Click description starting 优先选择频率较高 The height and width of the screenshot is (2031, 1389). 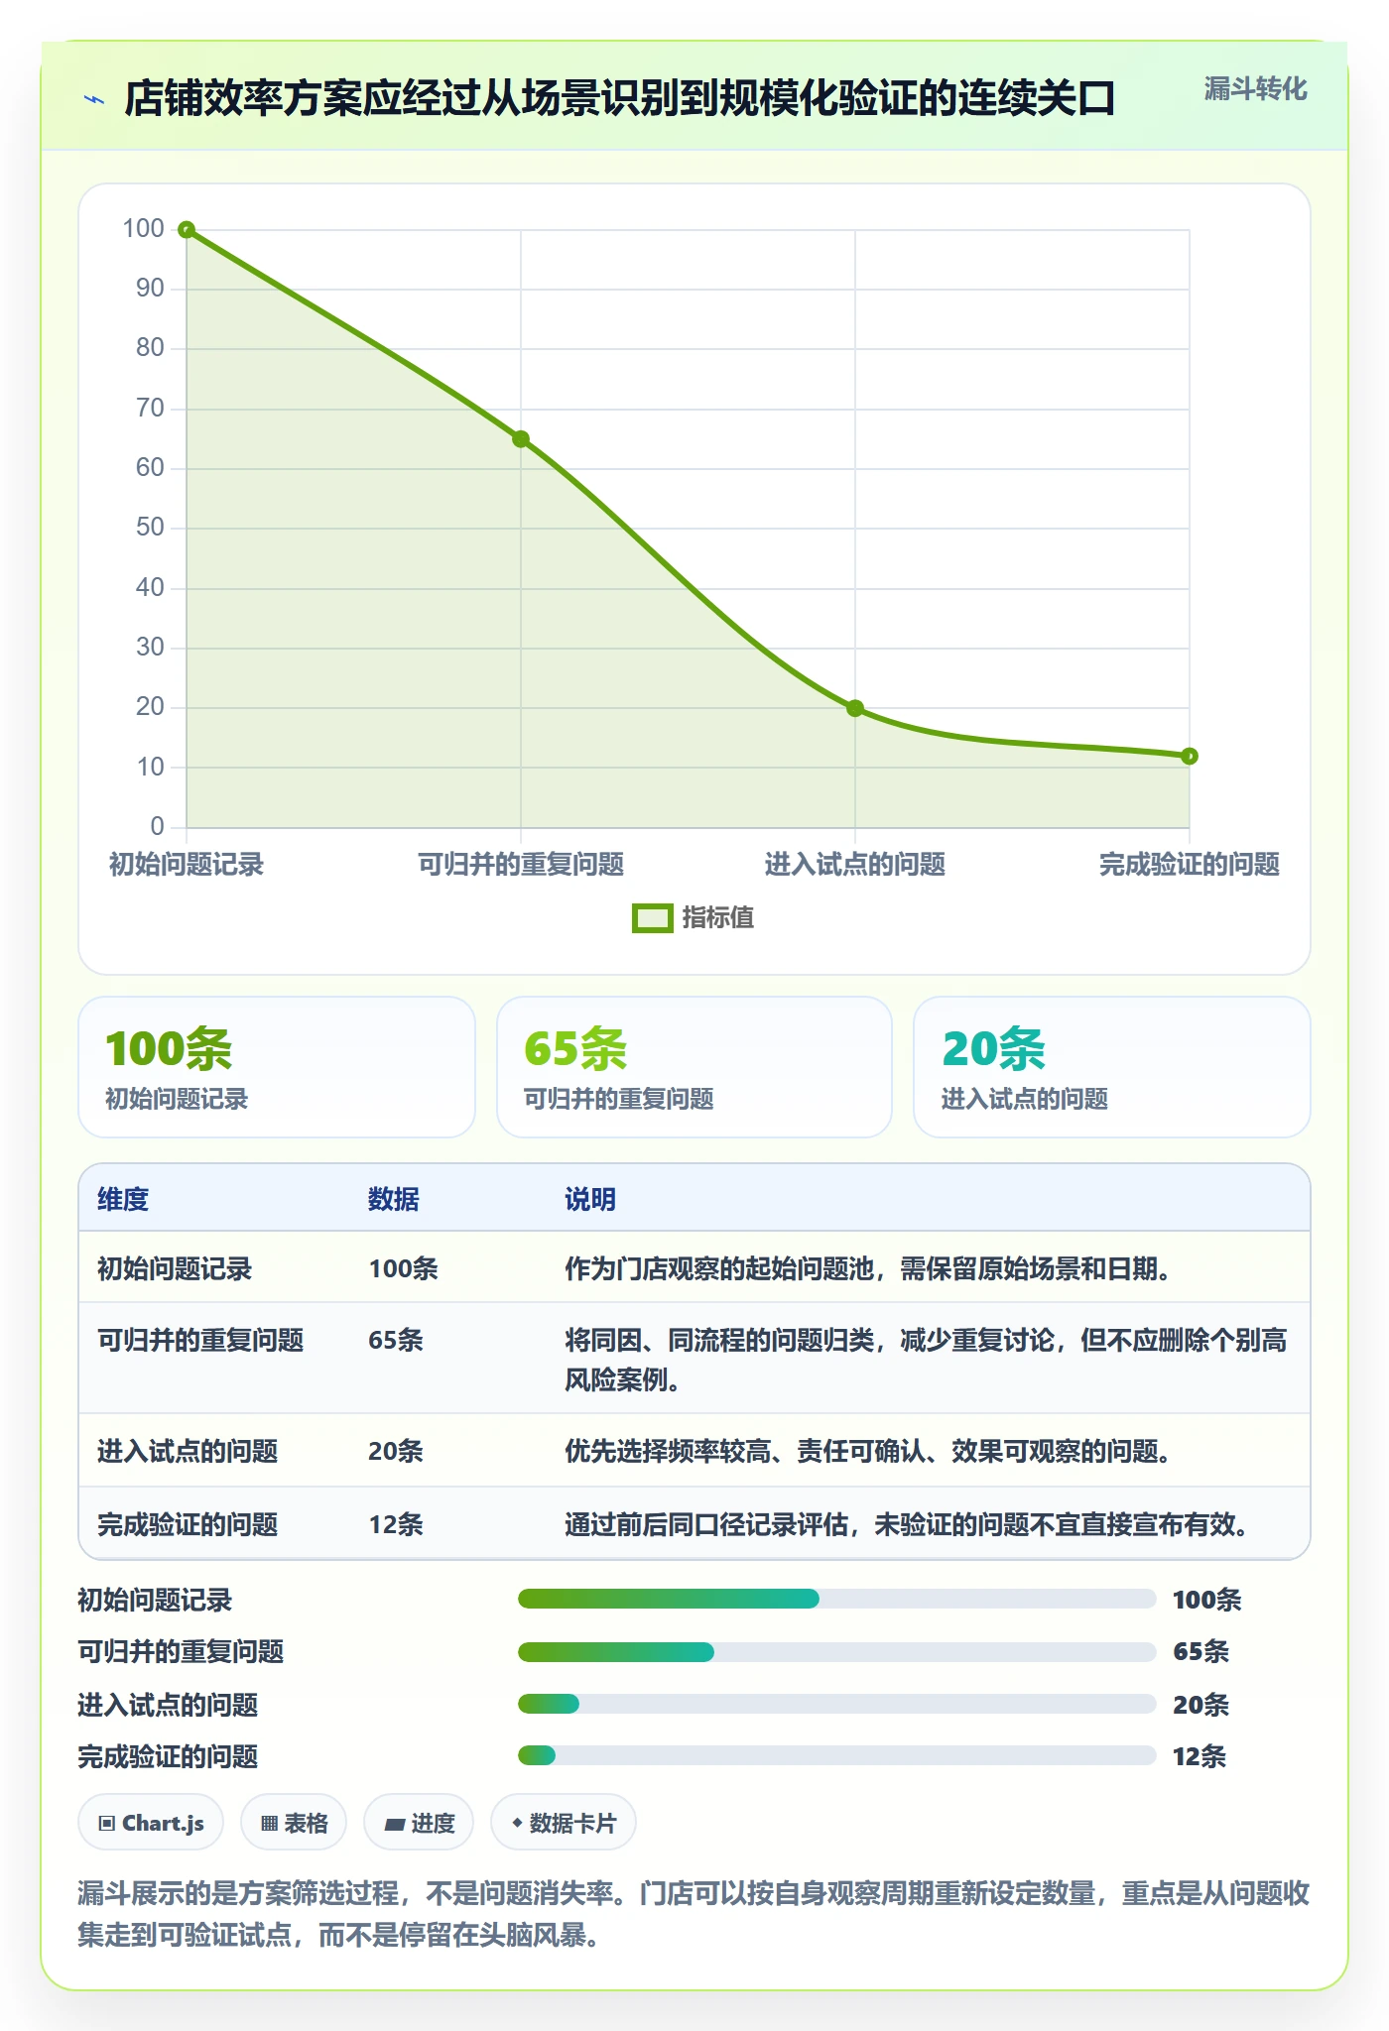868,1452
